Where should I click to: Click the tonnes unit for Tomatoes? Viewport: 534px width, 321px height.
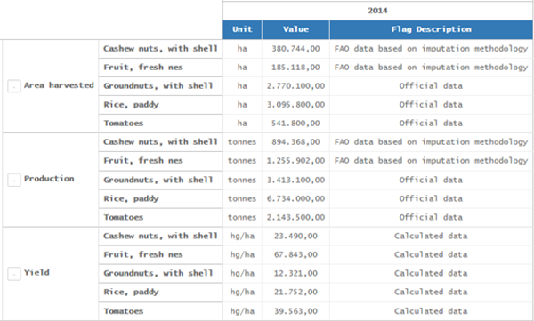pyautogui.click(x=242, y=217)
